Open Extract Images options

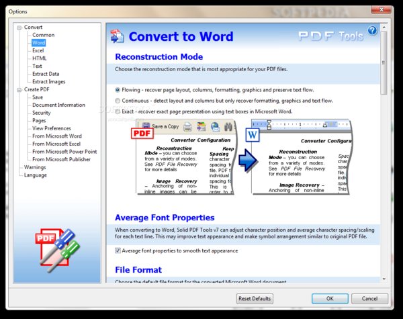(x=49, y=82)
